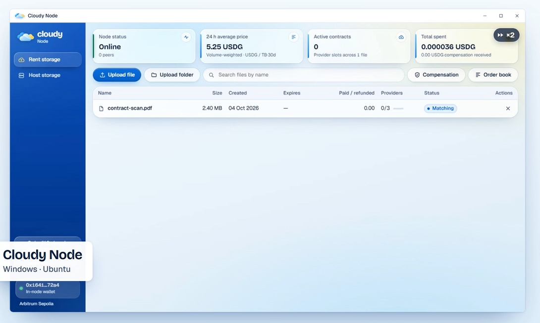Click the Cloudy Node title bar app icon
The width and height of the screenshot is (540, 323).
20,16
